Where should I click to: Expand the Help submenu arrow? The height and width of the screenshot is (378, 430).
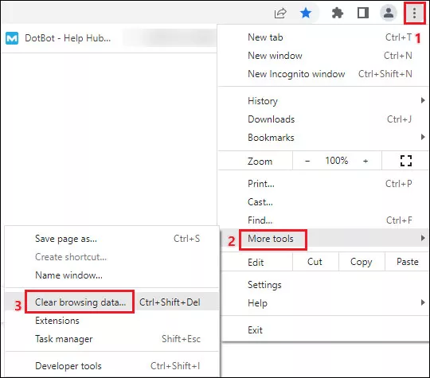click(x=423, y=302)
